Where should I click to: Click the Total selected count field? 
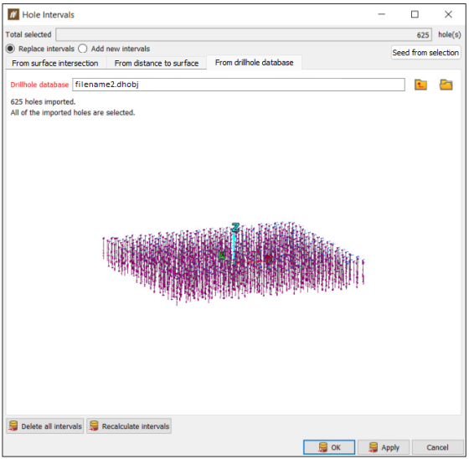(244, 34)
